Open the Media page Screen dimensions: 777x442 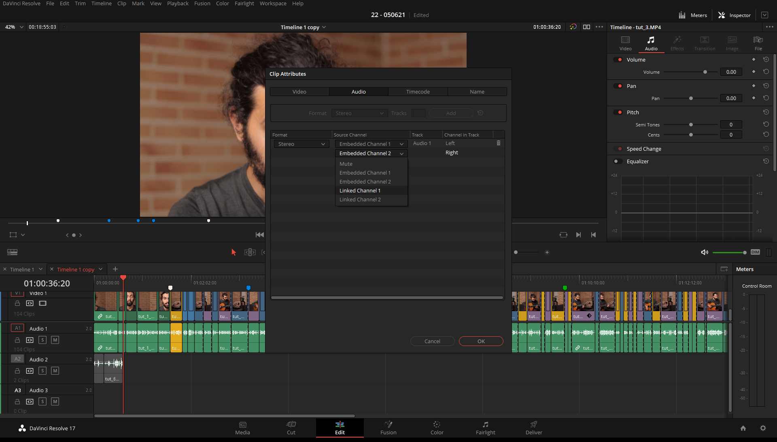coord(242,428)
